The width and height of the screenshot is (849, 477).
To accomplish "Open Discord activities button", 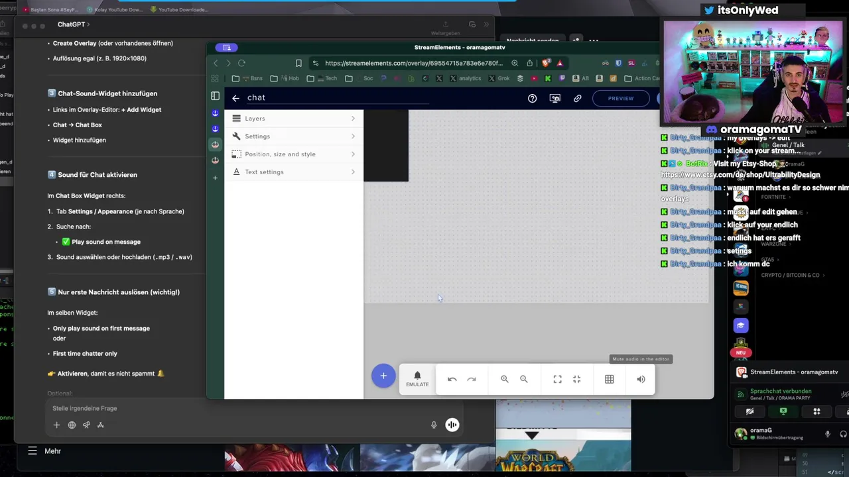I will click(x=817, y=411).
